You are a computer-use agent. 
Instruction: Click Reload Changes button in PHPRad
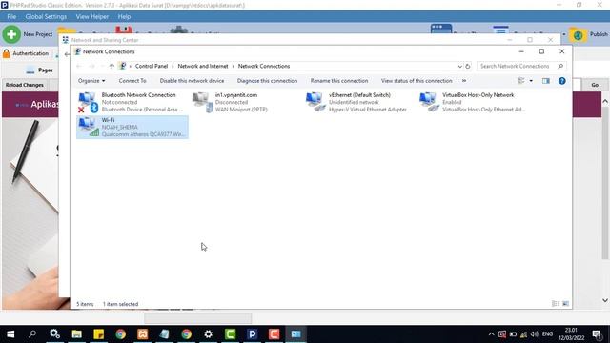click(x=25, y=85)
